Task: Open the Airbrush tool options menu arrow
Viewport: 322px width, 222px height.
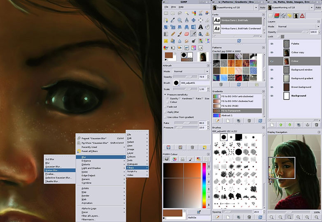Action: click(208, 66)
